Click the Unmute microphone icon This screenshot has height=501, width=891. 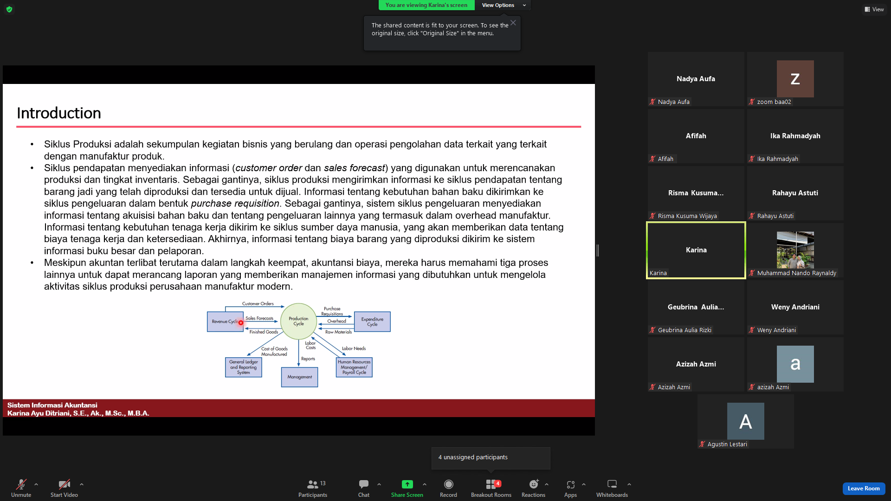pyautogui.click(x=21, y=484)
